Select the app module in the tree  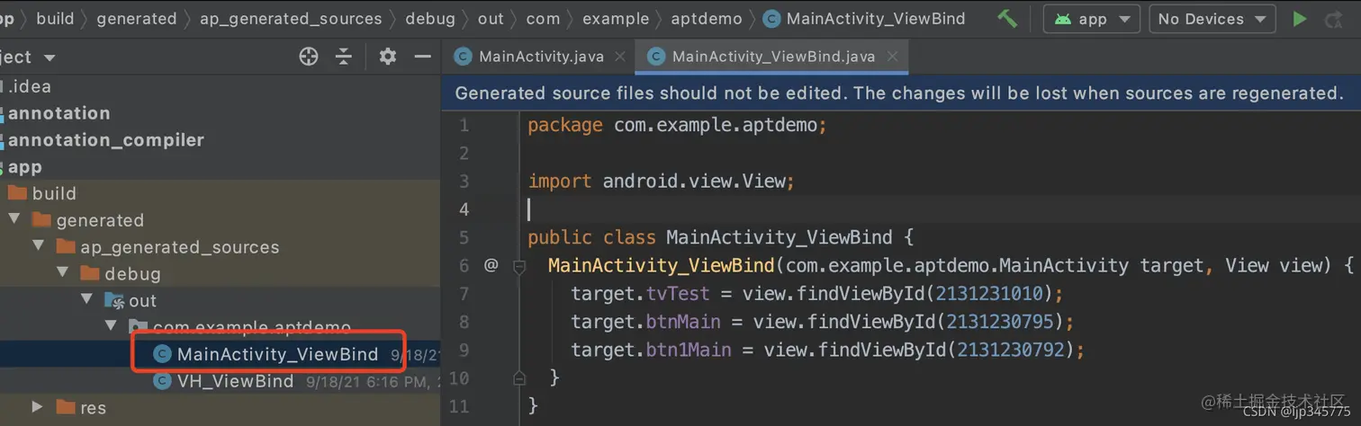[25, 167]
